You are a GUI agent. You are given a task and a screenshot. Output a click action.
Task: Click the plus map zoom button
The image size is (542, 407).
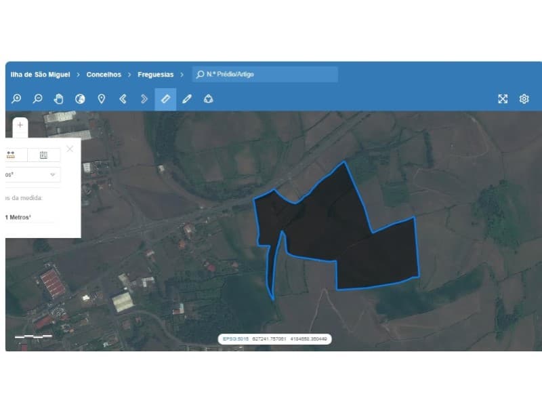(20, 125)
